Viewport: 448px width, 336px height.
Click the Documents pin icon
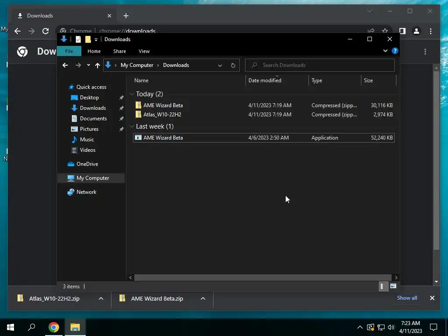tap(122, 119)
